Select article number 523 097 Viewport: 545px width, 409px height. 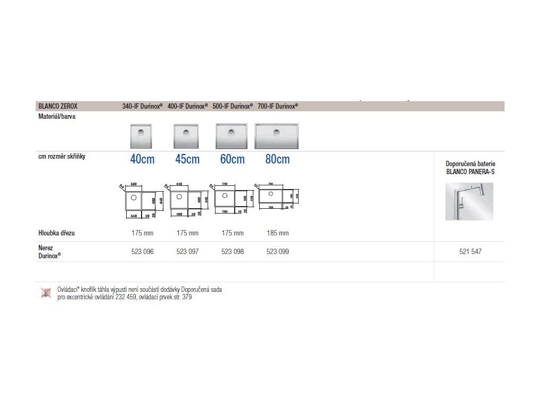point(187,251)
